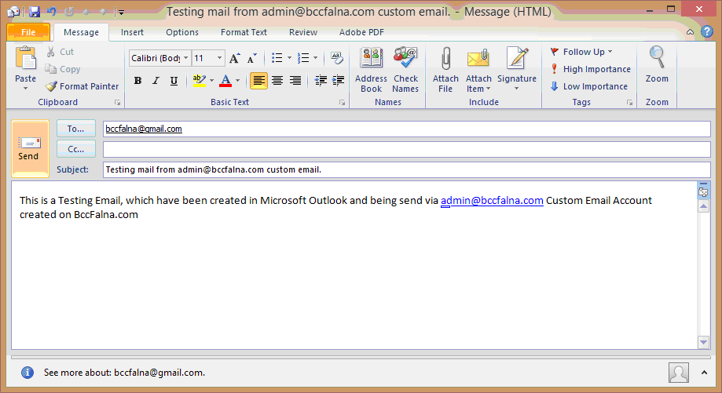The height and width of the screenshot is (393, 722).
Task: Open the Adobe PDF tab
Action: click(361, 32)
